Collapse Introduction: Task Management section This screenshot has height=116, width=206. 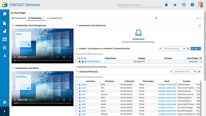click(13, 26)
